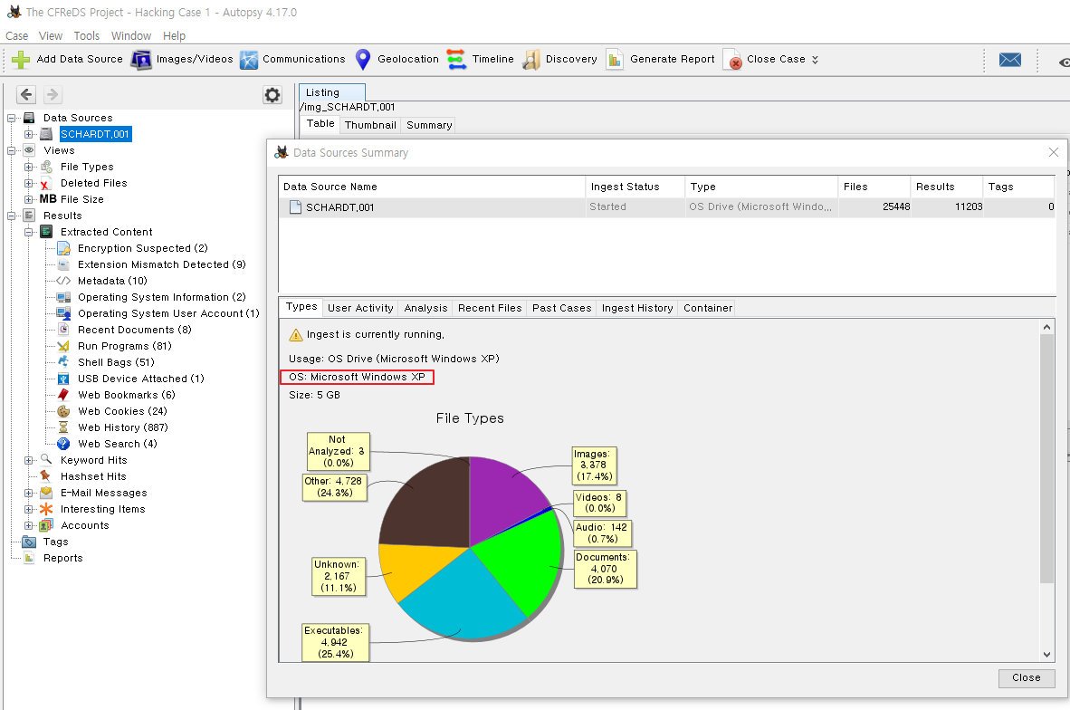Open the envelope messages icon in toolbar
The width and height of the screenshot is (1070, 710).
(x=1010, y=60)
